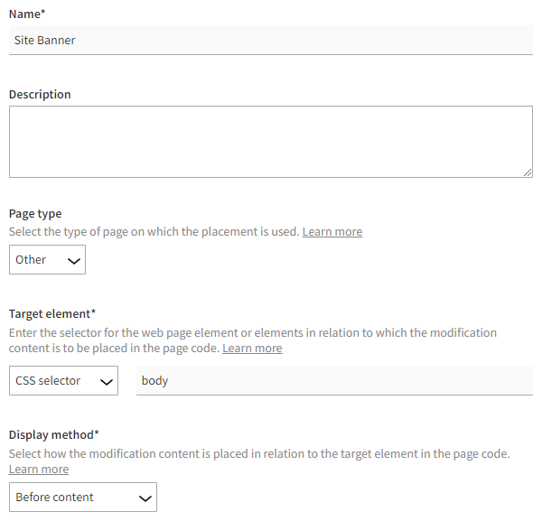Click the "Description" field label

[40, 94]
